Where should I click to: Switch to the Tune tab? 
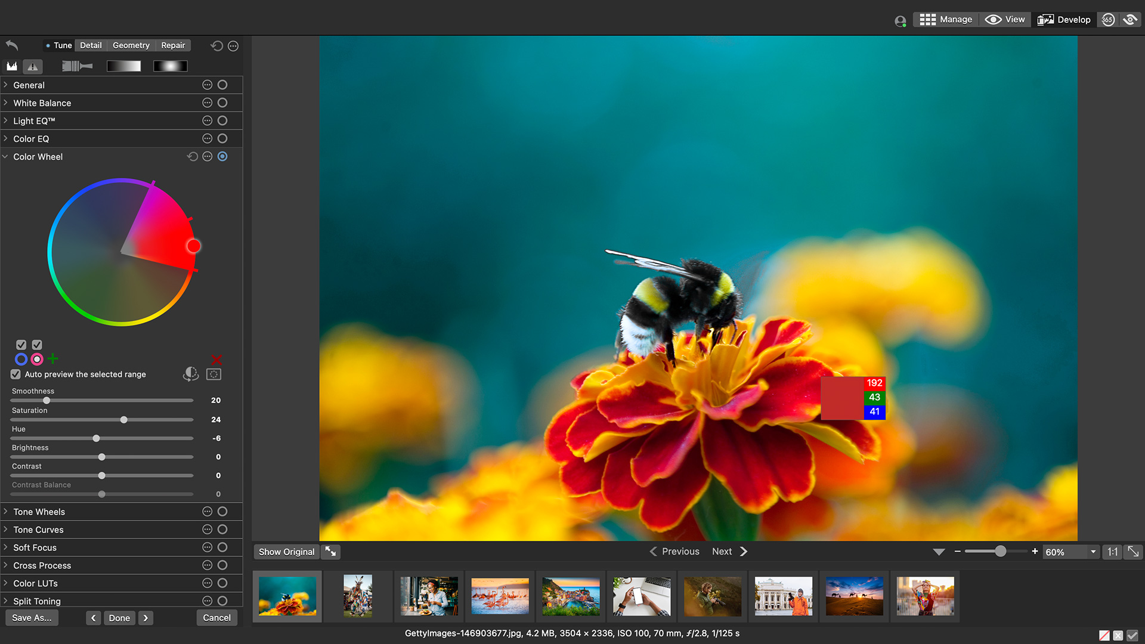click(x=58, y=45)
